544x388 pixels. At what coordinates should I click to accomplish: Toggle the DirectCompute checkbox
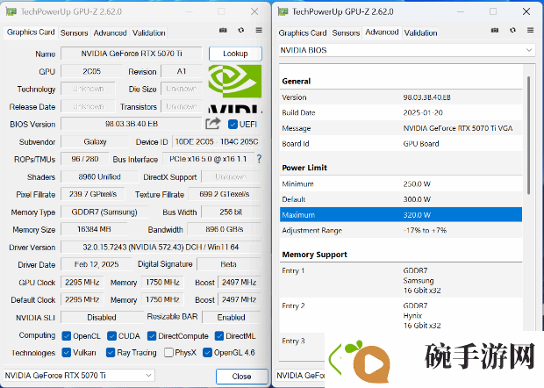[152, 336]
